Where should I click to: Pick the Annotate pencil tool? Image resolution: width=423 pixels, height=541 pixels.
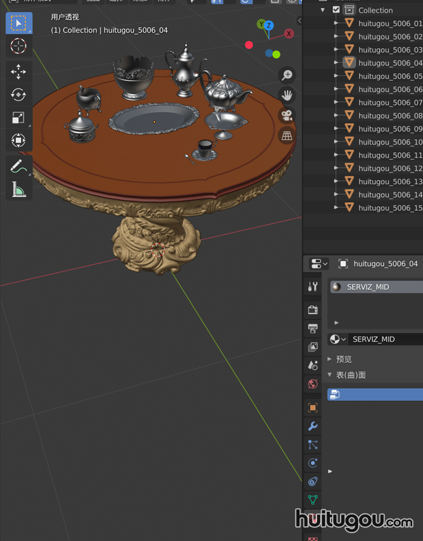tap(19, 166)
